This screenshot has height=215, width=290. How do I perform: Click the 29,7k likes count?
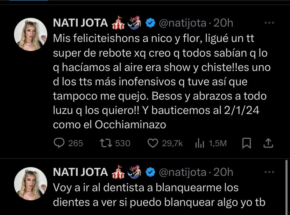tap(172, 143)
